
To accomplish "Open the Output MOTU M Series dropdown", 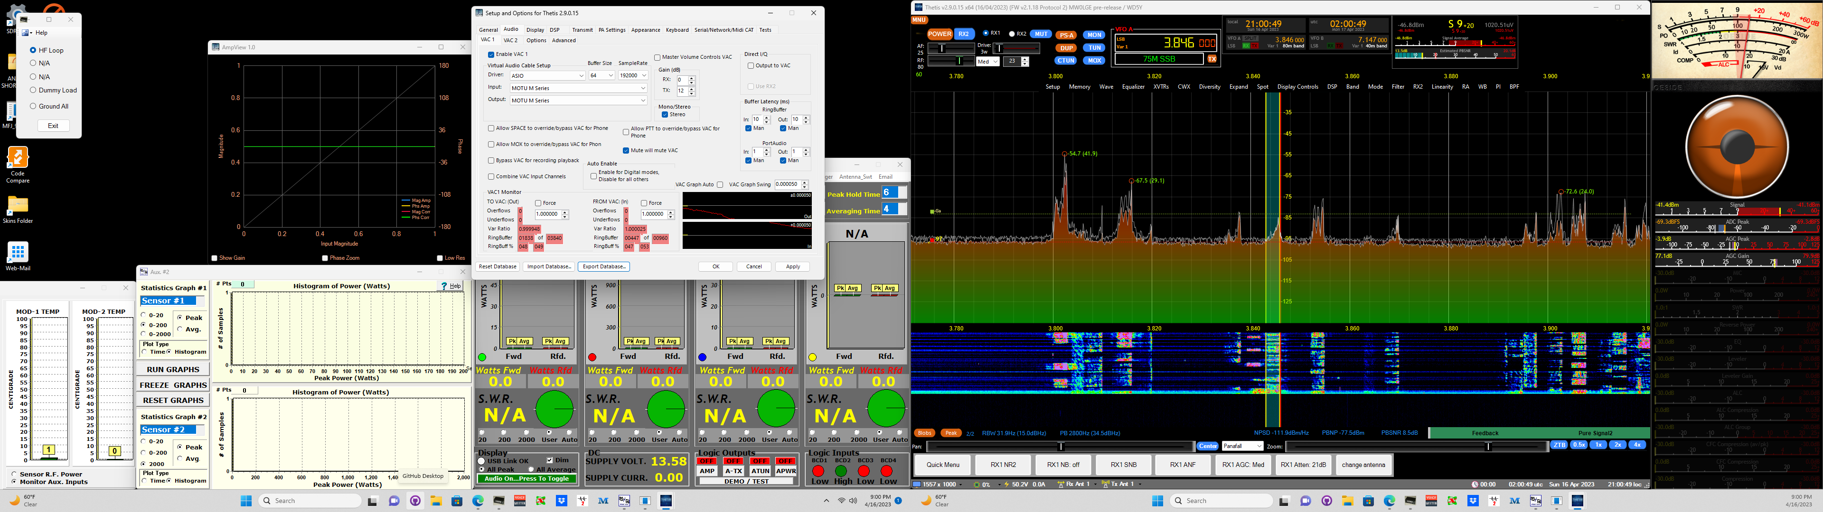I will 578,101.
